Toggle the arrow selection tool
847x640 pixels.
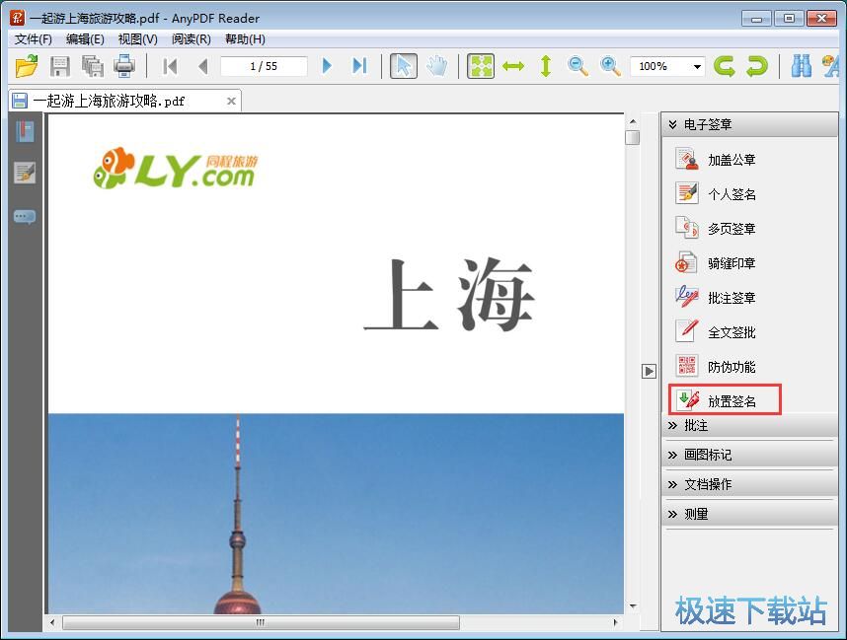tap(404, 66)
